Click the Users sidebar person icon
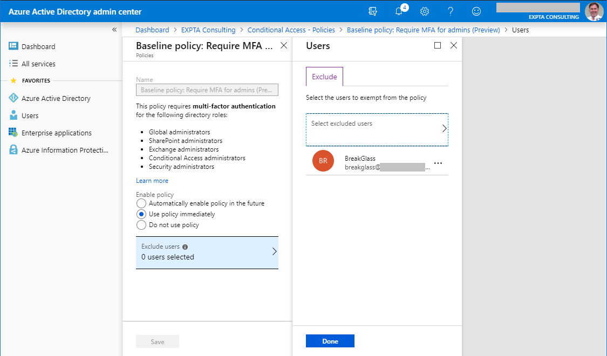This screenshot has width=607, height=356. pos(13,115)
